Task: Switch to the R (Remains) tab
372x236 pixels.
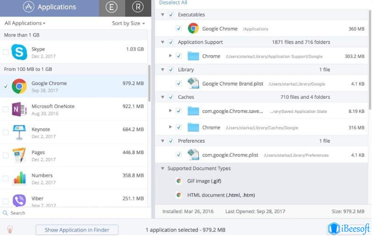Action: (x=138, y=7)
